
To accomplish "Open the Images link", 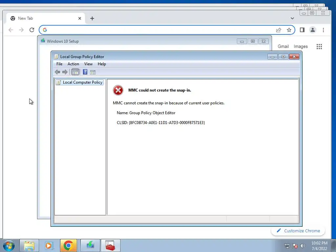I will pos(301,47).
